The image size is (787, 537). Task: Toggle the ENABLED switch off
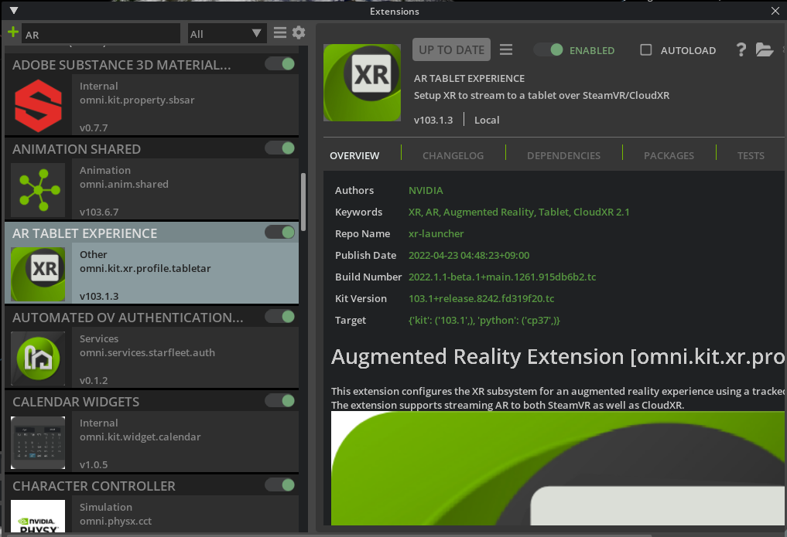(549, 49)
